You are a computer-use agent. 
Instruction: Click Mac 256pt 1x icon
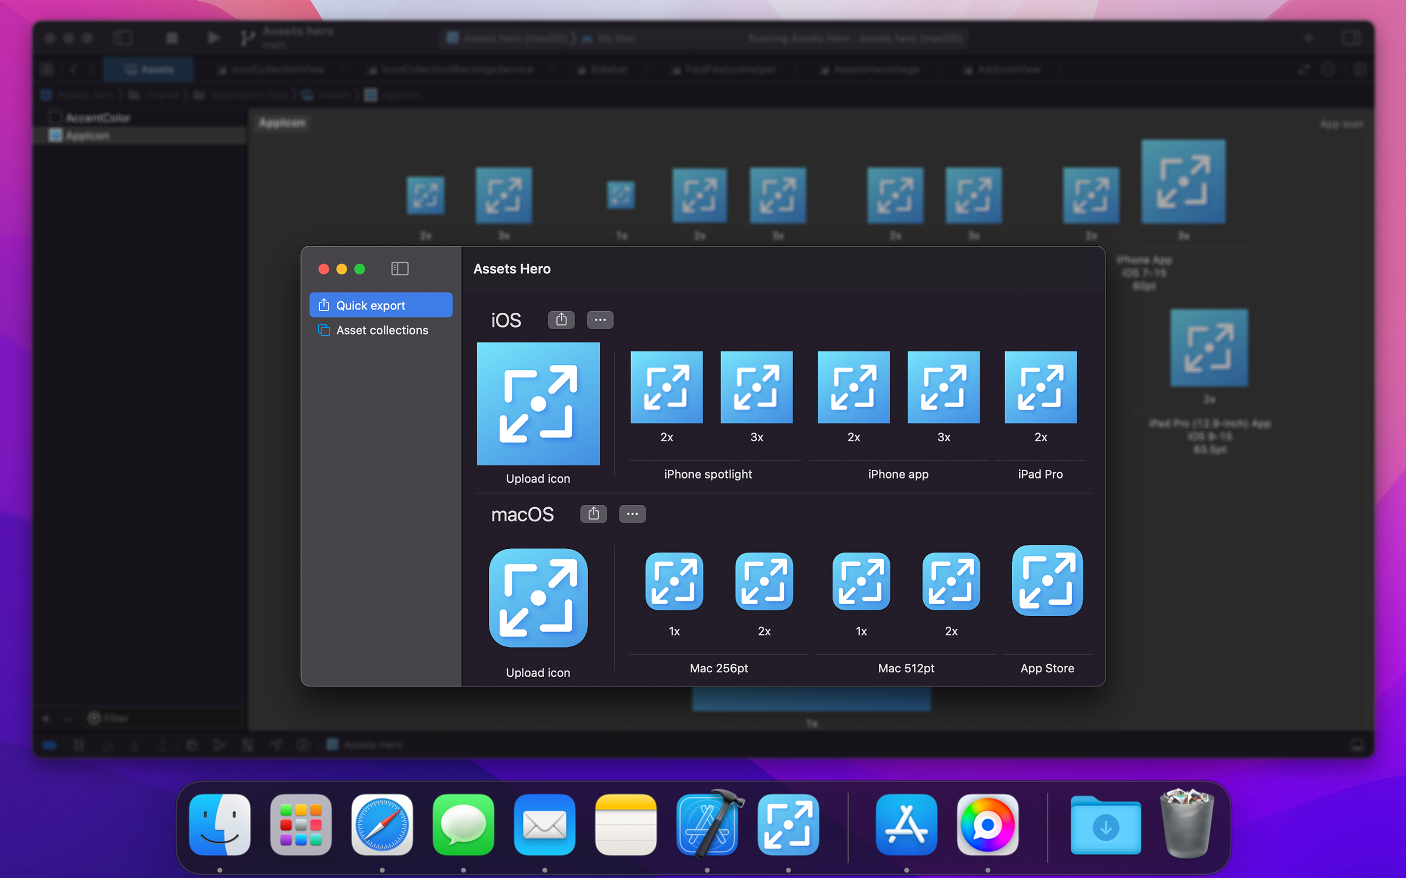tap(674, 581)
